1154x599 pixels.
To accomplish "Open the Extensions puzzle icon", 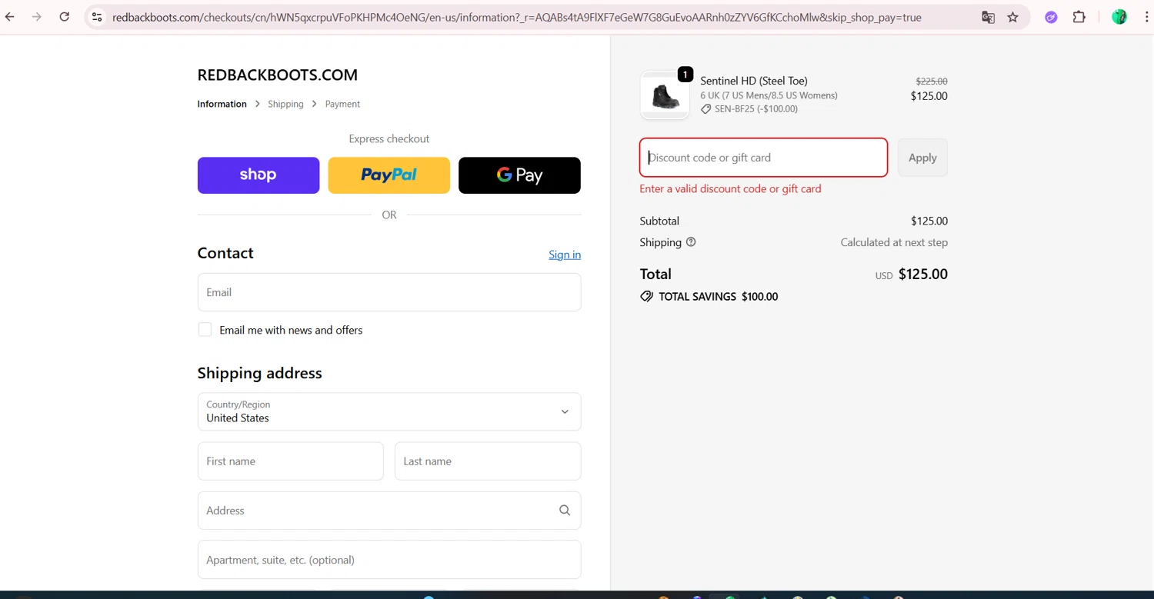I will (x=1079, y=17).
